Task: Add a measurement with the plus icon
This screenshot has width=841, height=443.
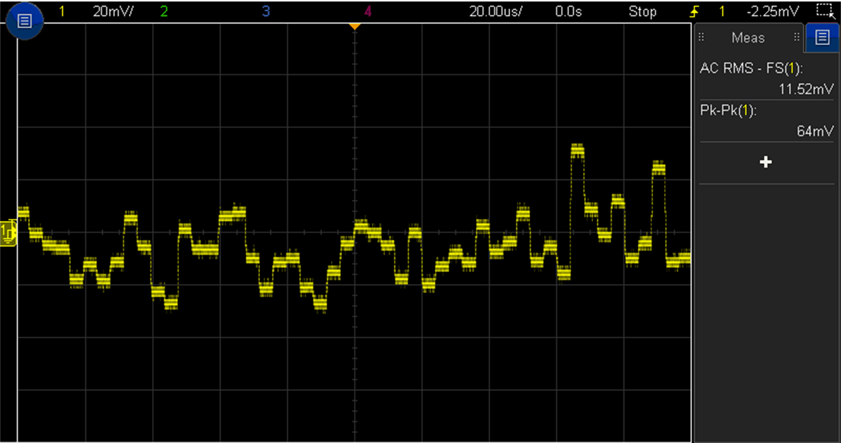Action: click(765, 162)
